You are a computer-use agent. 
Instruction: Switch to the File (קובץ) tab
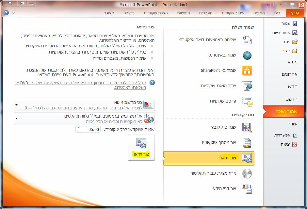tap(295, 13)
